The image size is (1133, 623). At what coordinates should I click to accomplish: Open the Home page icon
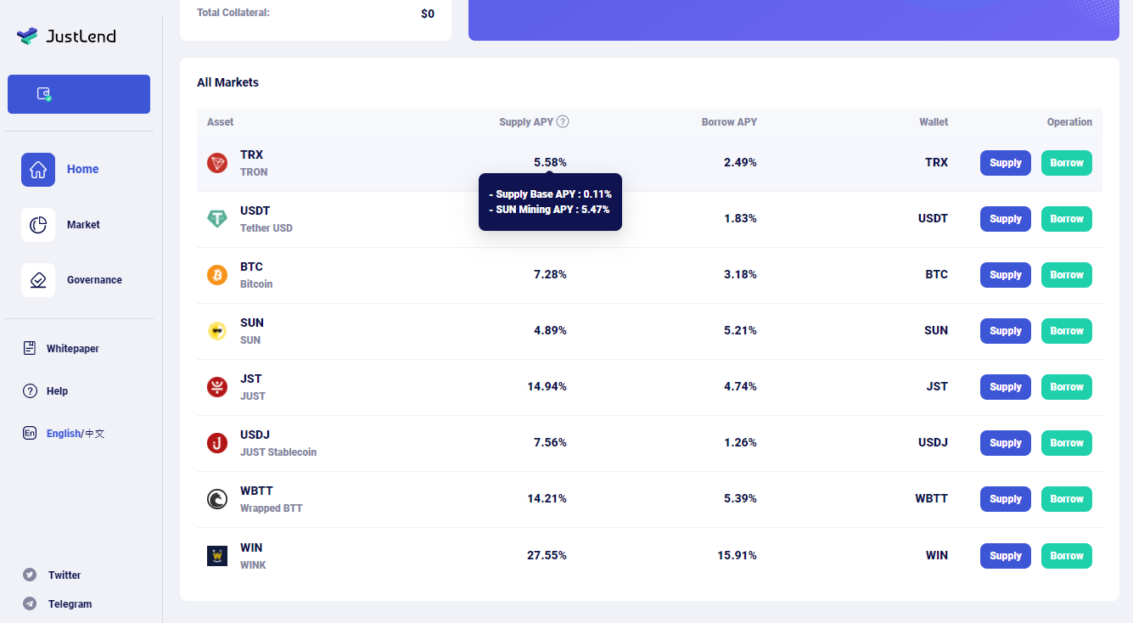[38, 170]
